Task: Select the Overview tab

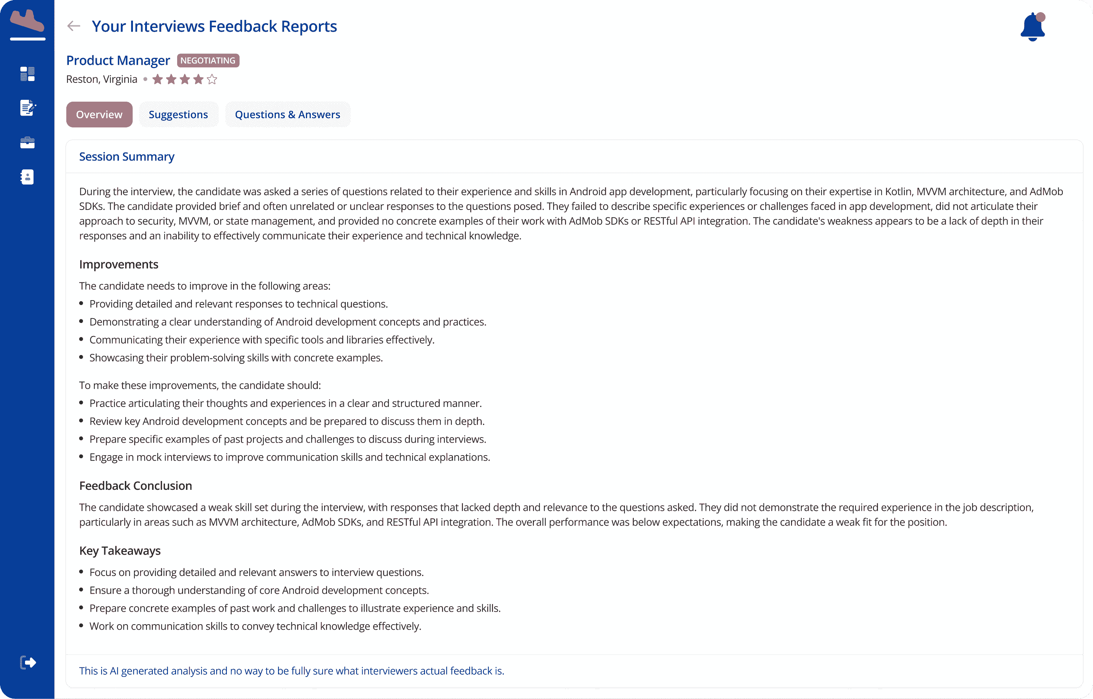Action: click(x=99, y=115)
